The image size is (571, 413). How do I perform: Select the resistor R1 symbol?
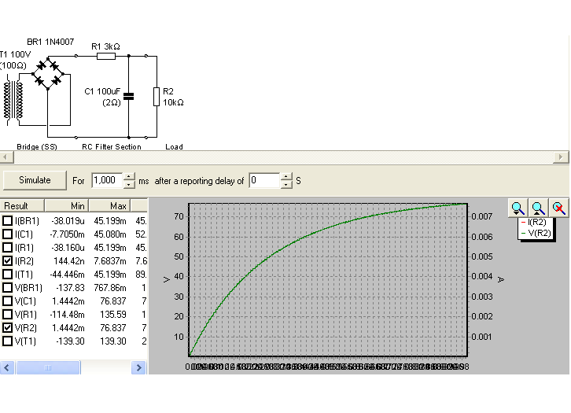[x=106, y=56]
